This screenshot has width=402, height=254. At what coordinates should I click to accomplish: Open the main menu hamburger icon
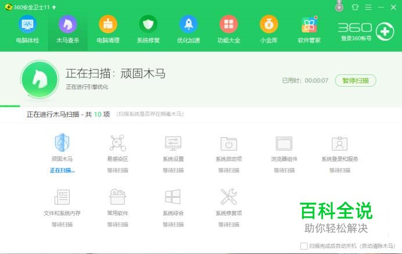[x=368, y=7]
